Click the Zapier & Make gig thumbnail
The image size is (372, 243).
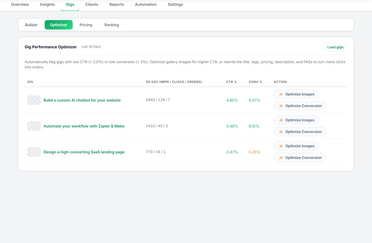[x=34, y=126]
